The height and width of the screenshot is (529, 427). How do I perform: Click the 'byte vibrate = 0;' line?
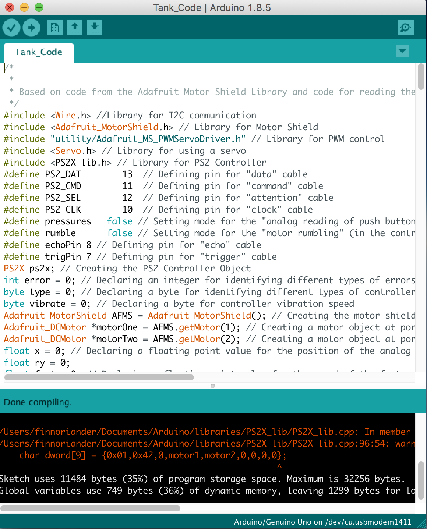click(179, 304)
